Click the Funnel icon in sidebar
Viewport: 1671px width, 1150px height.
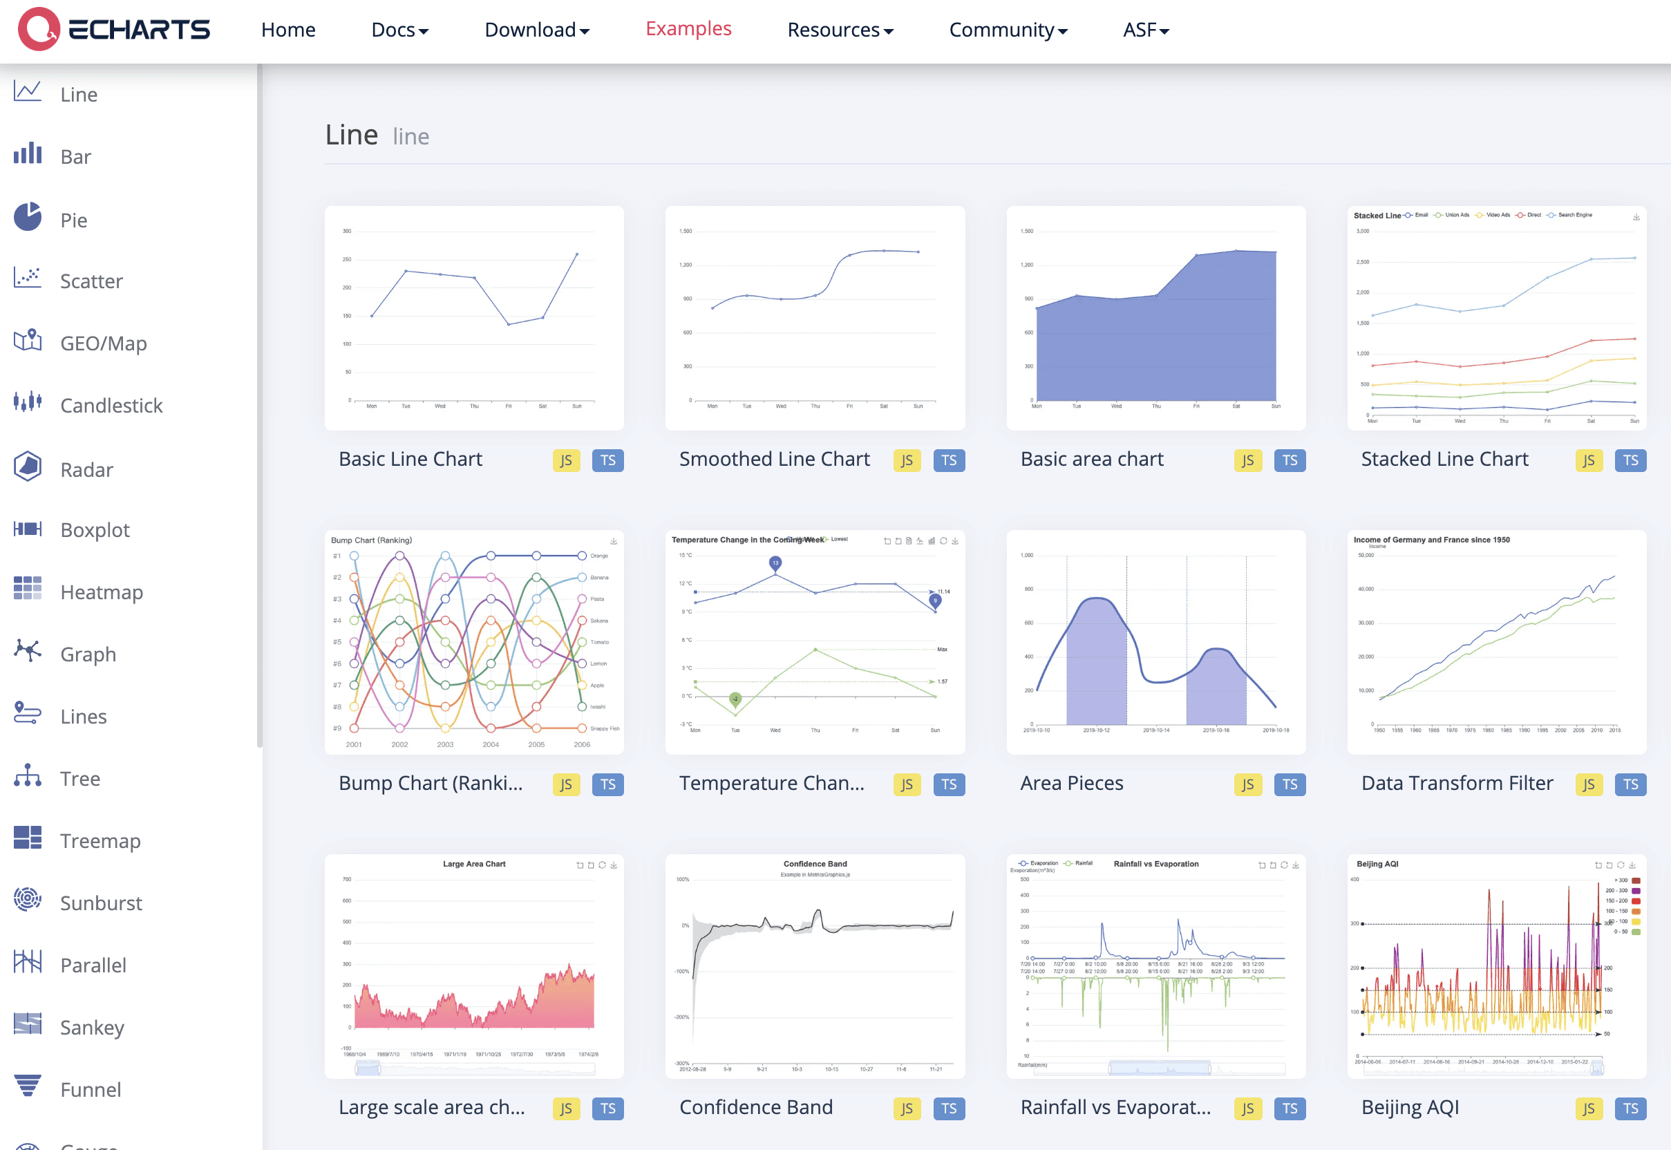click(28, 1086)
